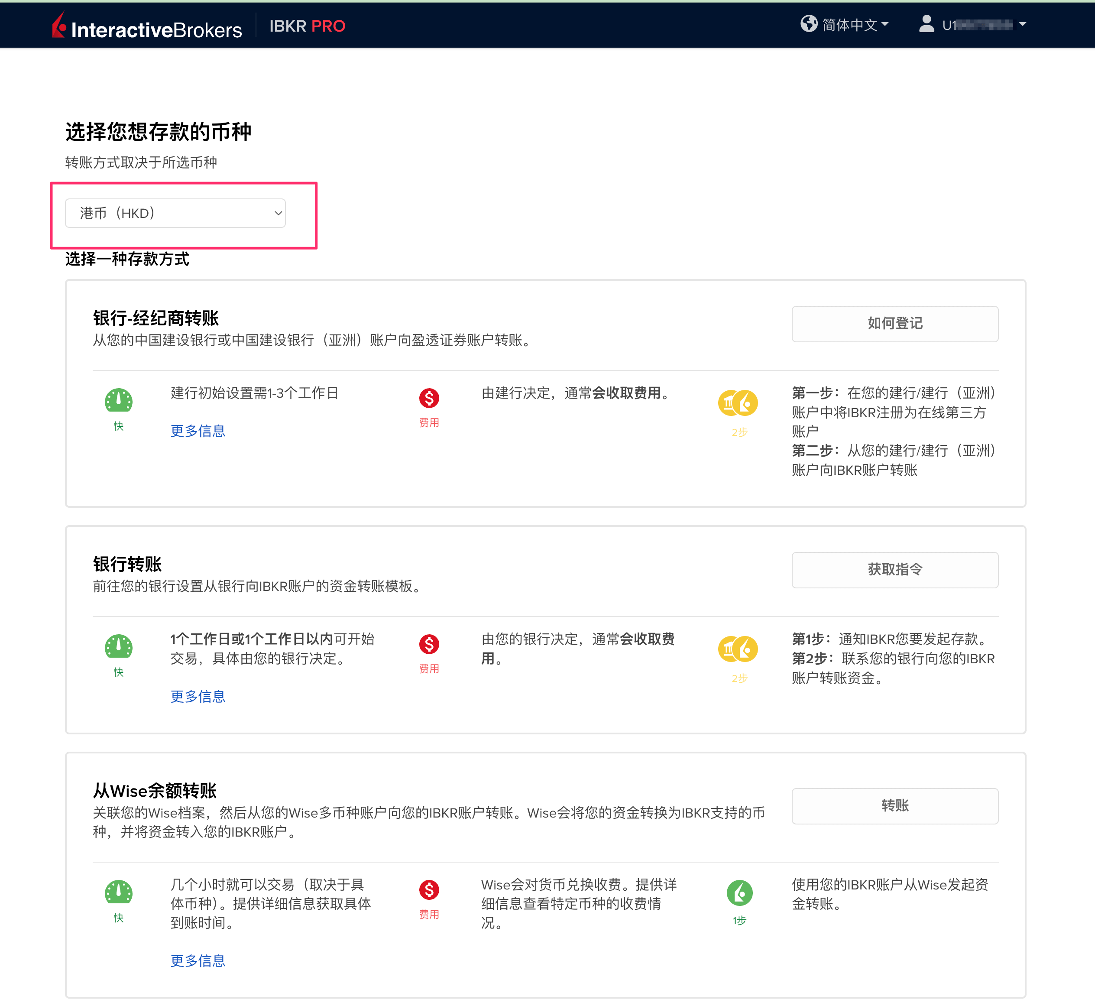Open 更多信息 link under 银行-经纪商转账
The height and width of the screenshot is (1006, 1095).
[197, 431]
